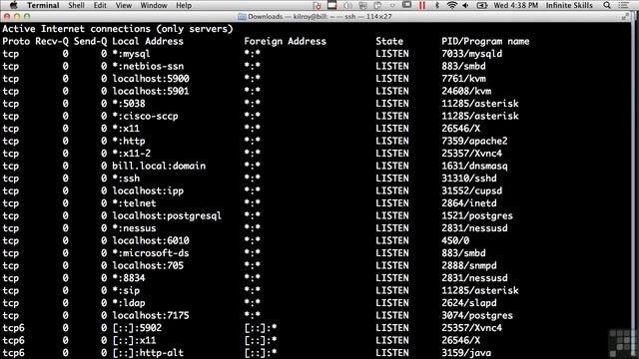Click the battery status icon
The height and width of the screenshot is (359, 639).
482,5
